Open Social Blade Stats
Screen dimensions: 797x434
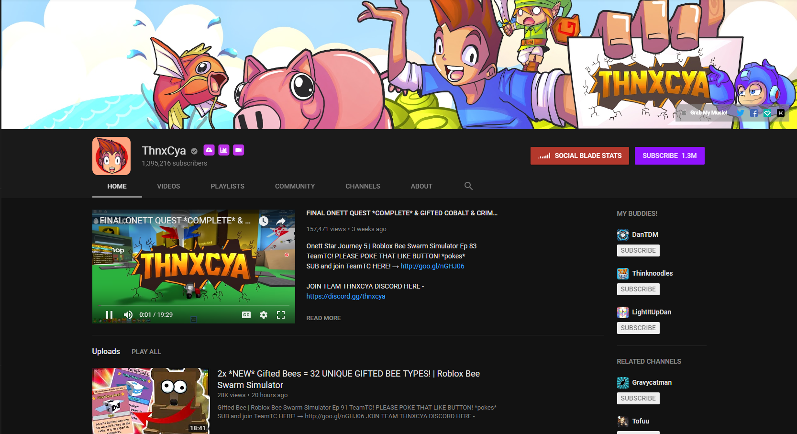tap(580, 156)
